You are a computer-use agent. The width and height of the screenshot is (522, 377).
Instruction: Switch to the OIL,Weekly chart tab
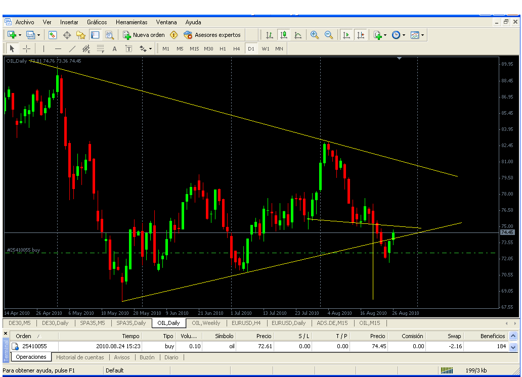(x=206, y=323)
